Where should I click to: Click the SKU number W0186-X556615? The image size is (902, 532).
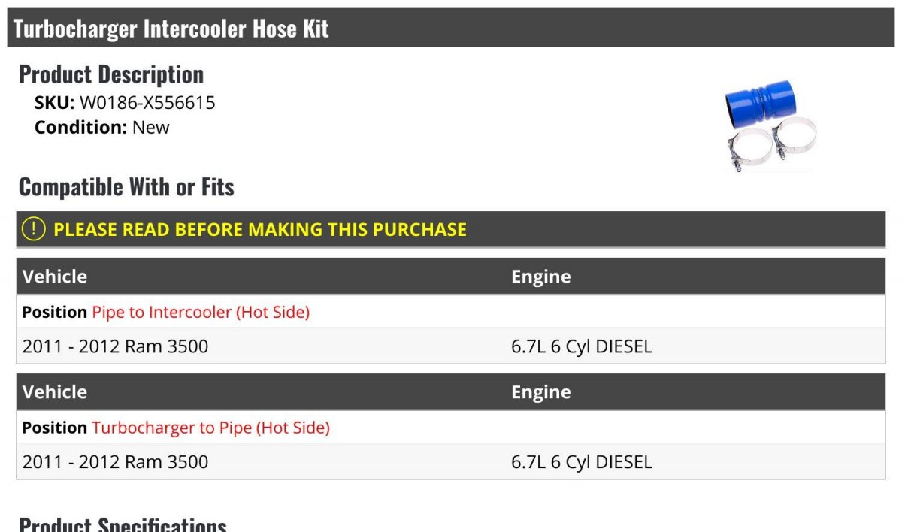coord(147,103)
